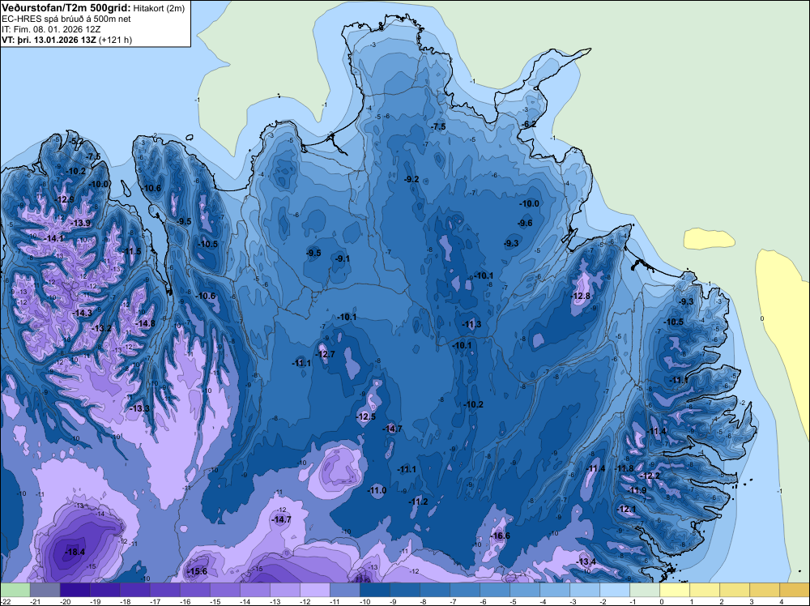
Task: Select the -11.3 temperature value
Action: point(471,324)
